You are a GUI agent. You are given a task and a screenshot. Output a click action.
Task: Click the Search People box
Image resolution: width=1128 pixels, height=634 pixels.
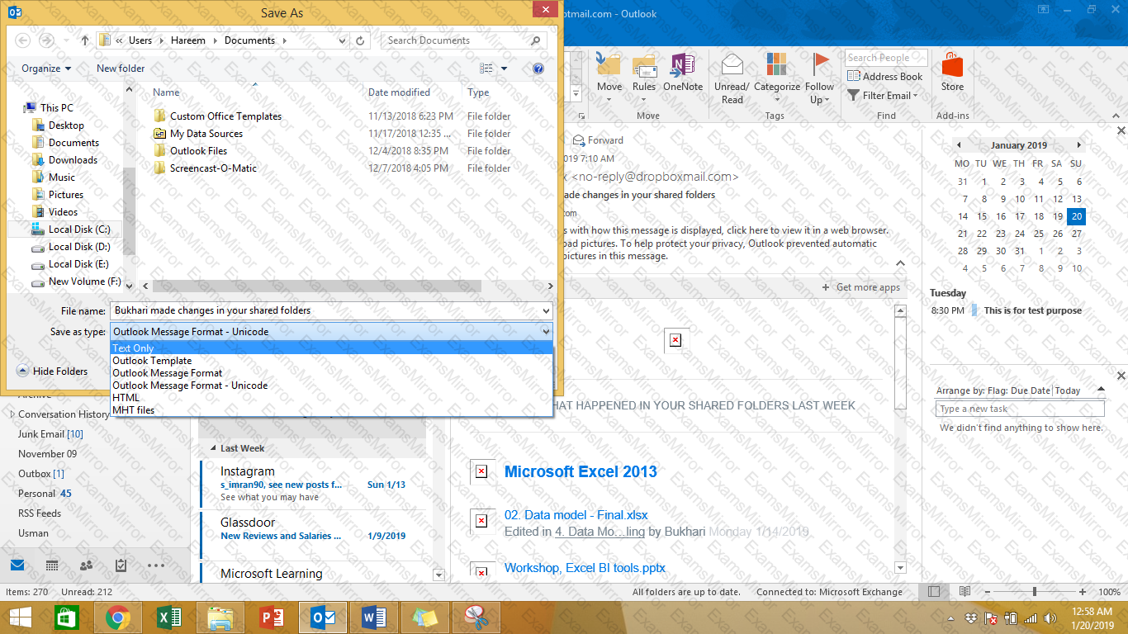pos(885,58)
